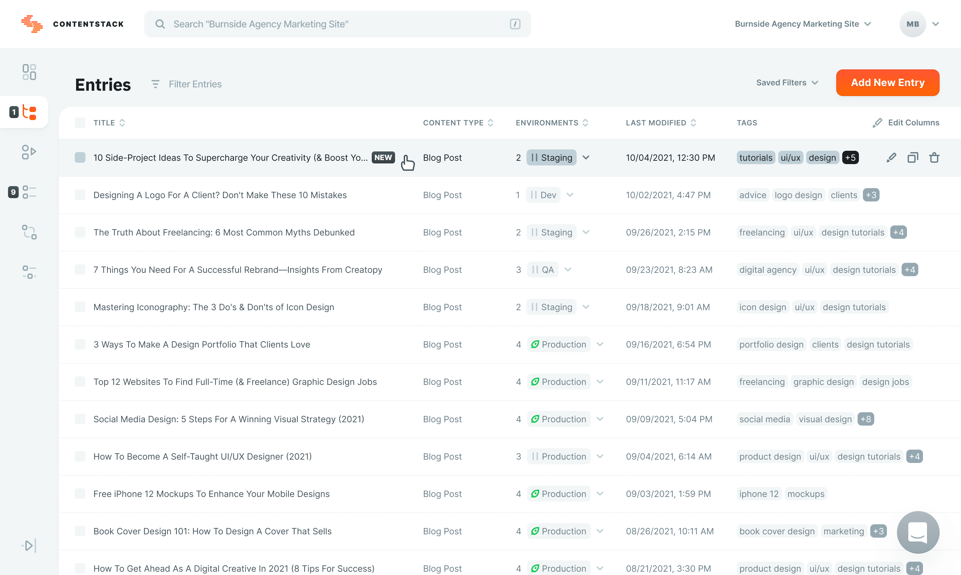Click the tutorials tag in first row
This screenshot has width=961, height=575.
[755, 158]
